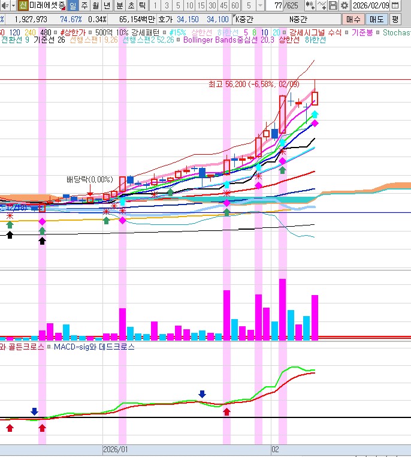Viewport: 411px width, 457px height.
Task: Select the 분 minute chart tab
Action: pos(120,5)
